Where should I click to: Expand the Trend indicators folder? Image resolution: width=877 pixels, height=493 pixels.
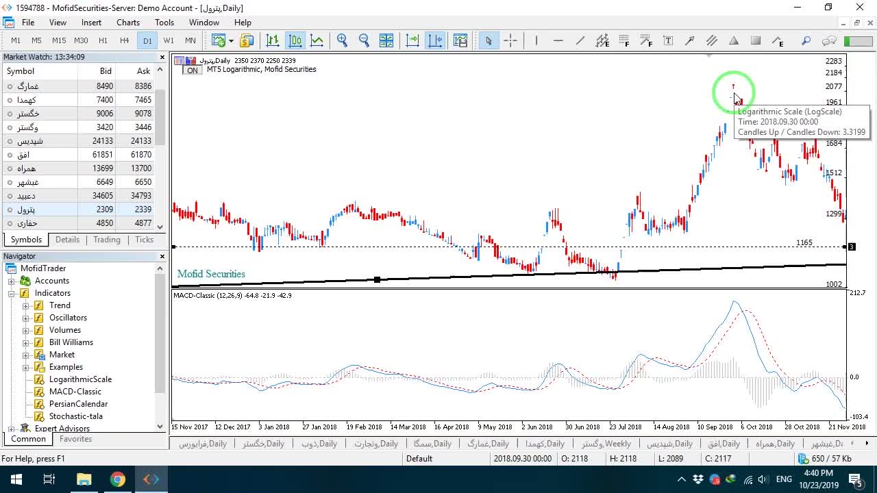click(x=26, y=305)
